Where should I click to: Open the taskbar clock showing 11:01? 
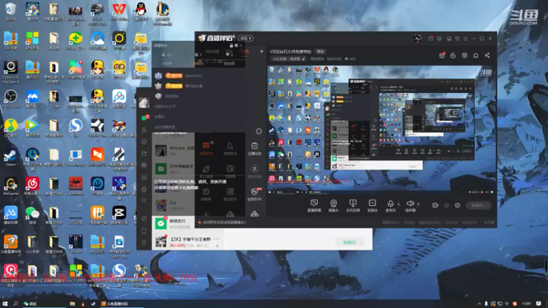click(526, 304)
